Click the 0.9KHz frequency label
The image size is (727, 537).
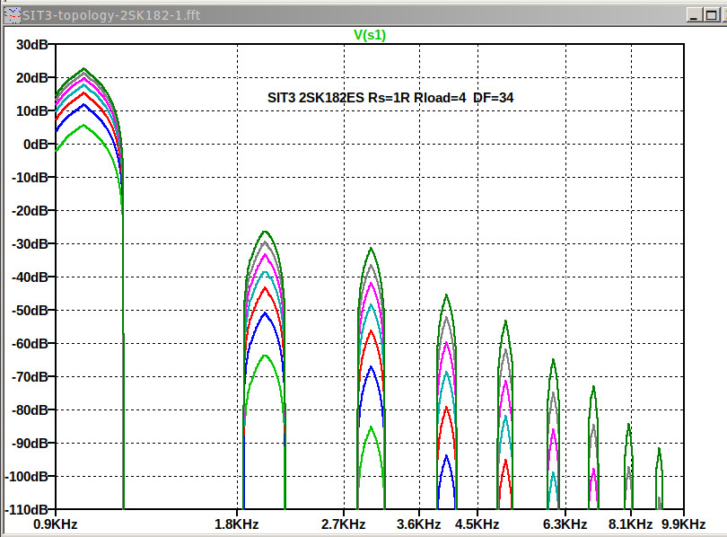[x=55, y=524]
